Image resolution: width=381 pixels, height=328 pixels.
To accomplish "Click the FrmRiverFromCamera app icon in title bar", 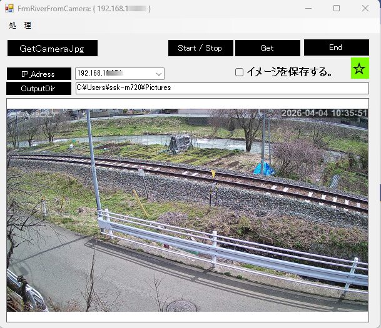I will (9, 9).
